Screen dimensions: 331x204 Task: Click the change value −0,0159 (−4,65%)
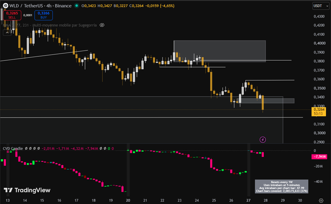tap(160, 6)
